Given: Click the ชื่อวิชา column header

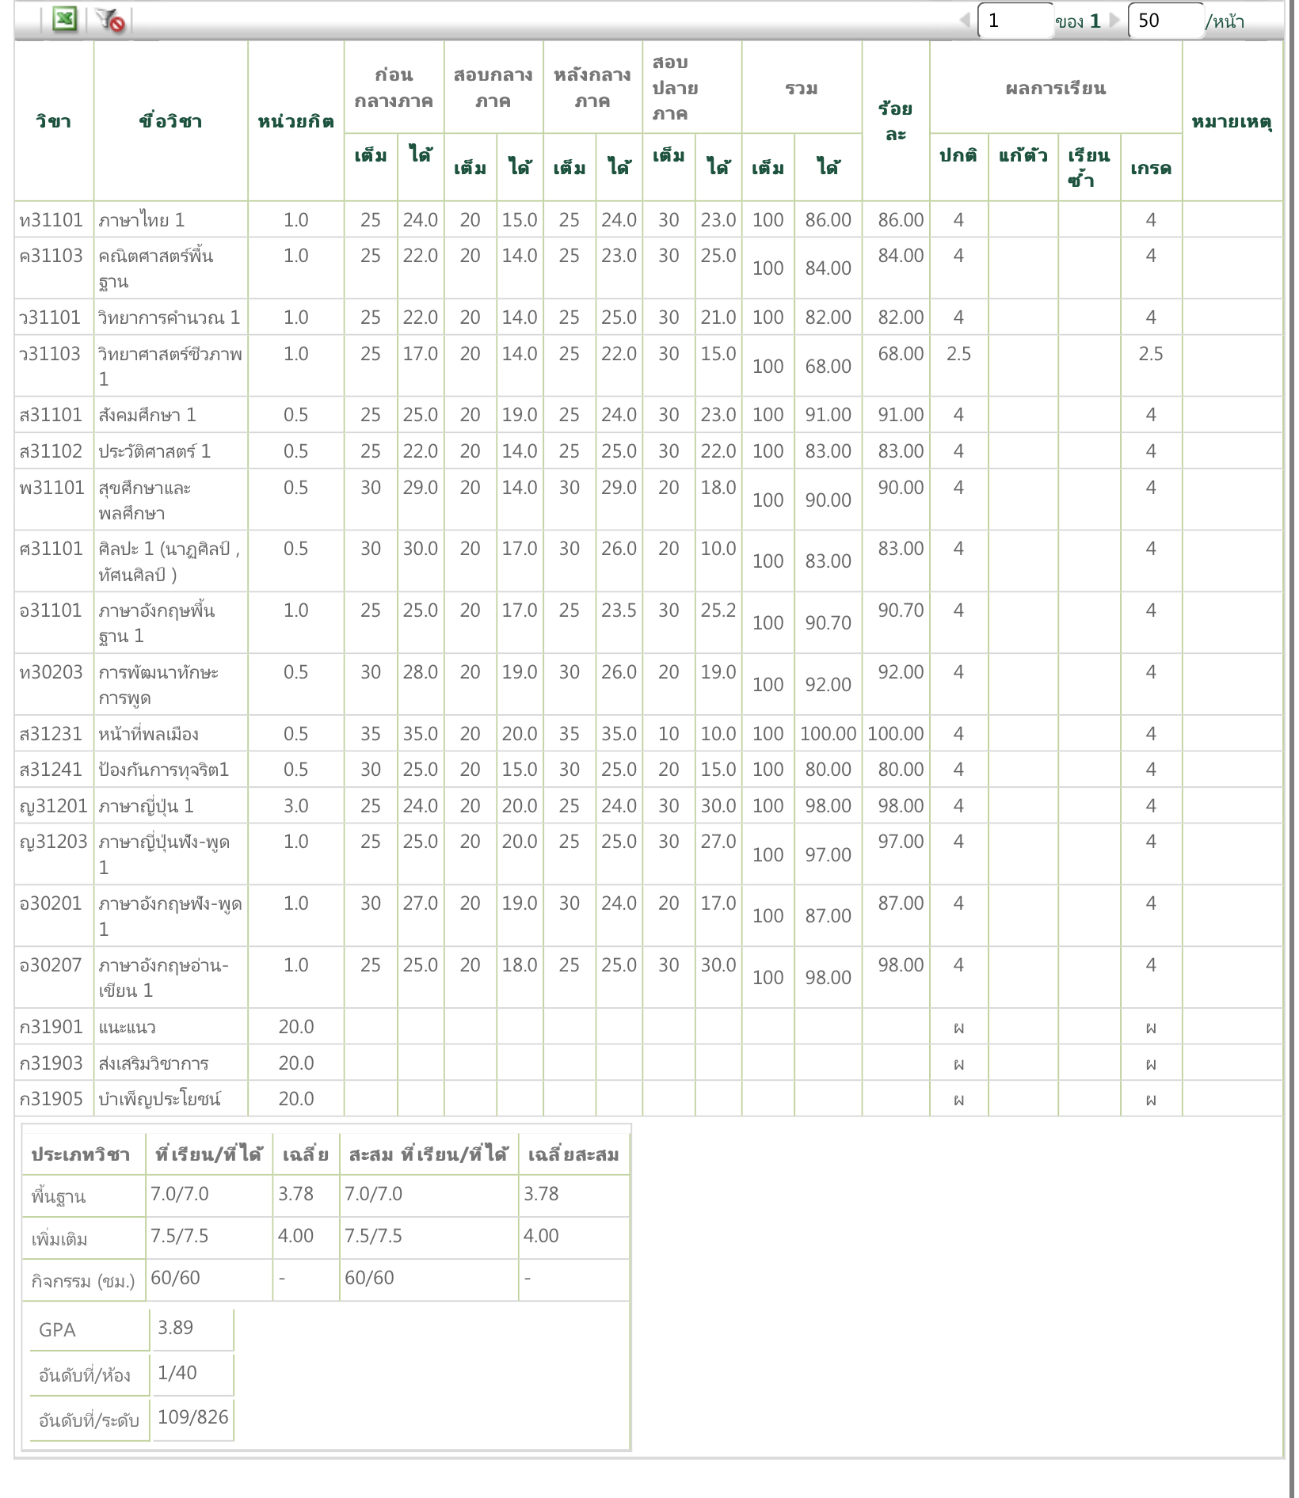Looking at the screenshot, I should tap(170, 121).
